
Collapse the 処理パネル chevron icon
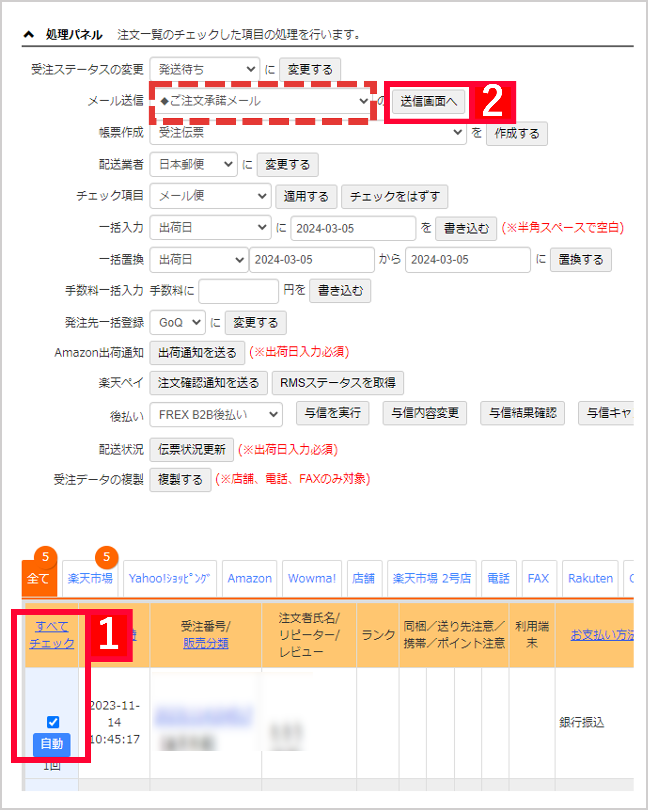tap(29, 35)
